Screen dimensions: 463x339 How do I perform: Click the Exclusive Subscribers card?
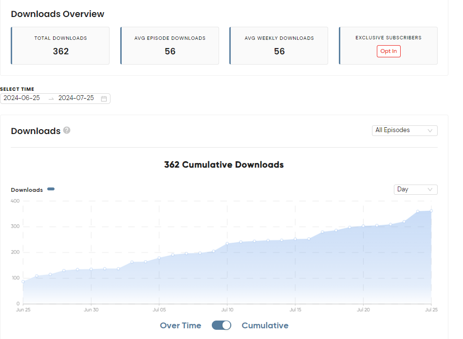388,46
